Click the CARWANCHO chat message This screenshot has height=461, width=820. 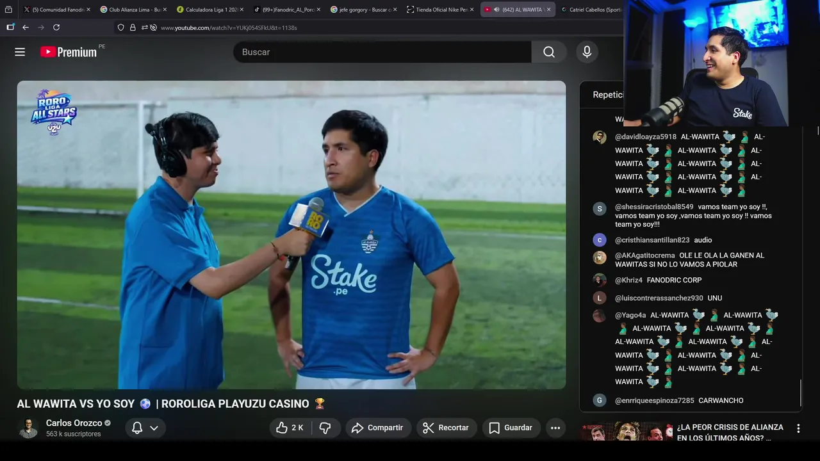pos(721,401)
